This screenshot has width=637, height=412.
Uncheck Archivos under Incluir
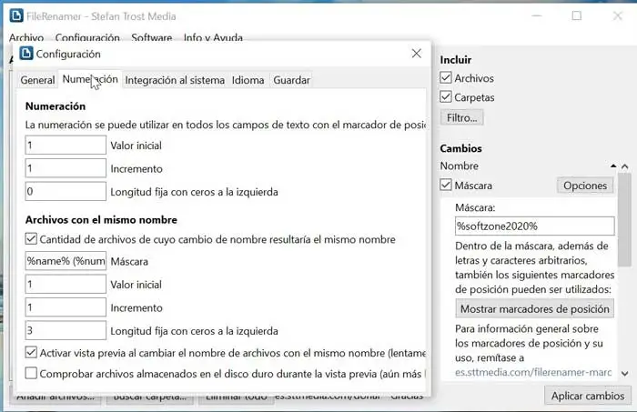(446, 77)
